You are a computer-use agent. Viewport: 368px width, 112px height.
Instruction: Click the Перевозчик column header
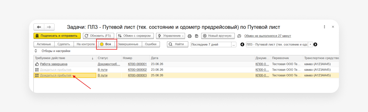coord(287,58)
